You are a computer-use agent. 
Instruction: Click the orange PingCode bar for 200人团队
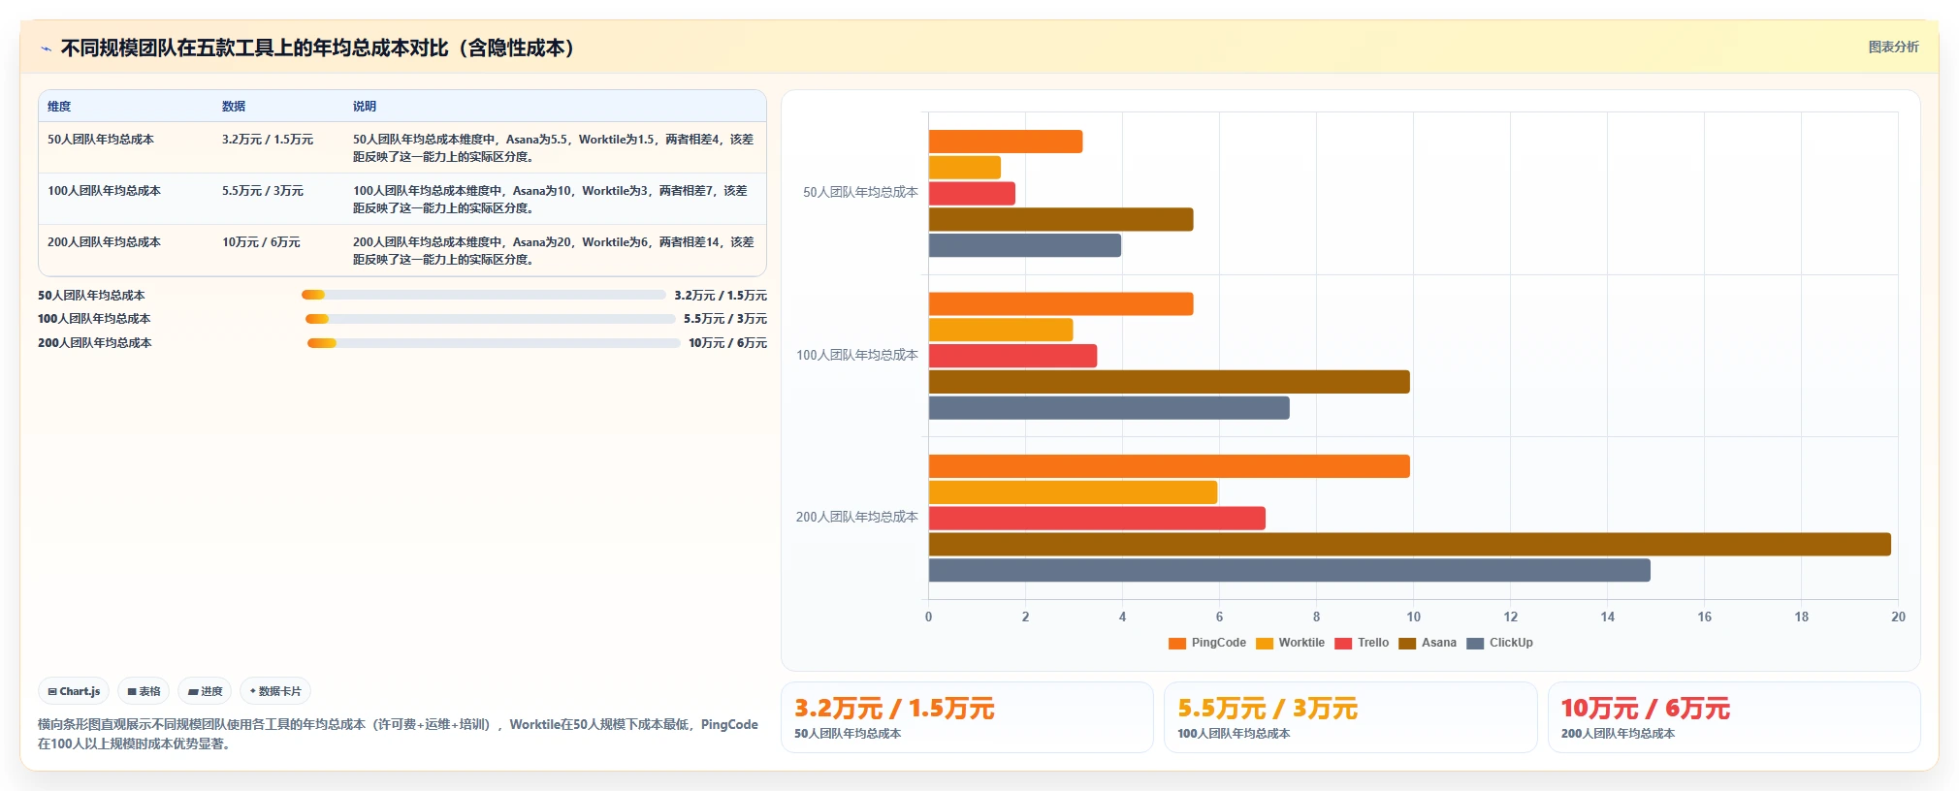tap(1170, 466)
